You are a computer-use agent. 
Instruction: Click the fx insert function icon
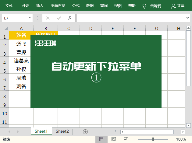point(70,18)
